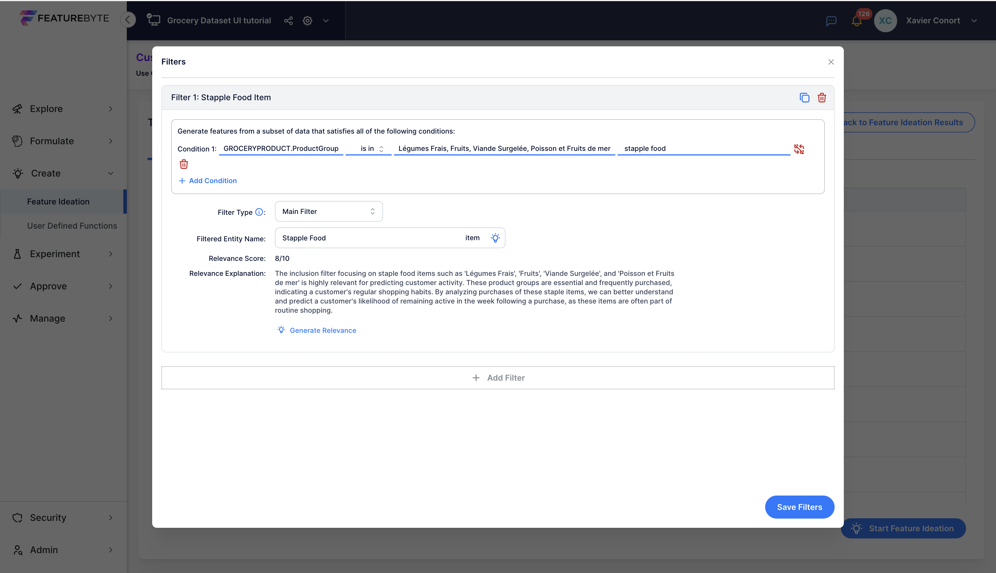Click Generate Relevance link

click(x=317, y=330)
